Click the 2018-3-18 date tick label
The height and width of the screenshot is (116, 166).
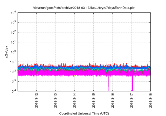point(150,100)
